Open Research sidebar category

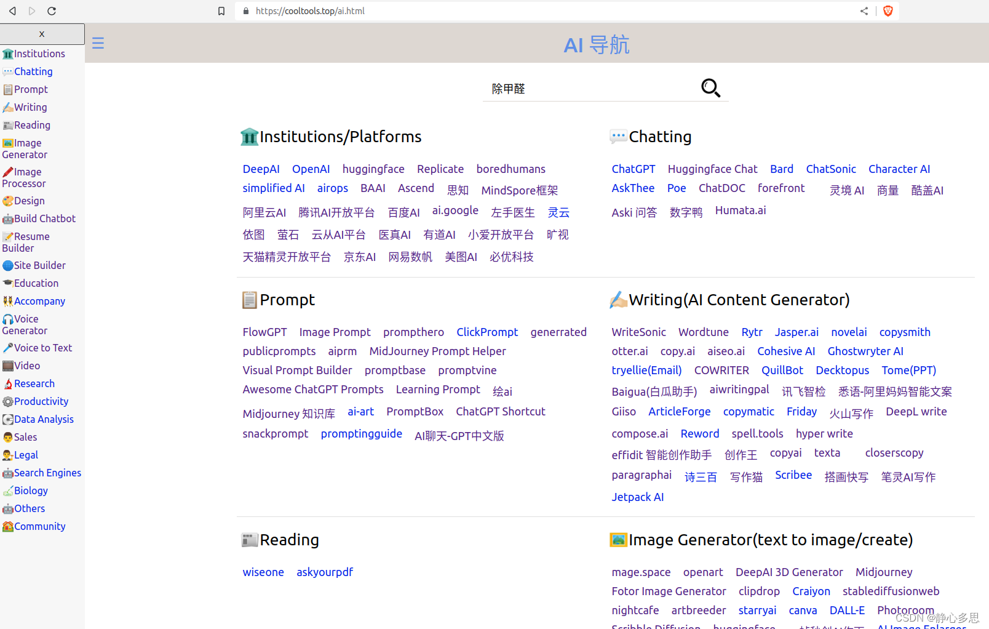pos(29,383)
